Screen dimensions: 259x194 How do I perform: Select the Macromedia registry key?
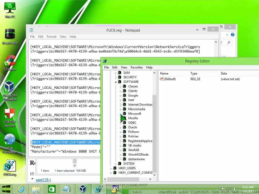tap(137, 109)
